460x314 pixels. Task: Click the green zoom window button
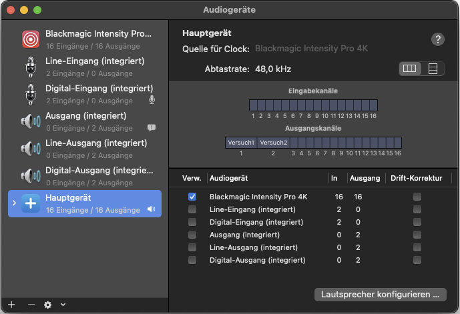(x=37, y=10)
